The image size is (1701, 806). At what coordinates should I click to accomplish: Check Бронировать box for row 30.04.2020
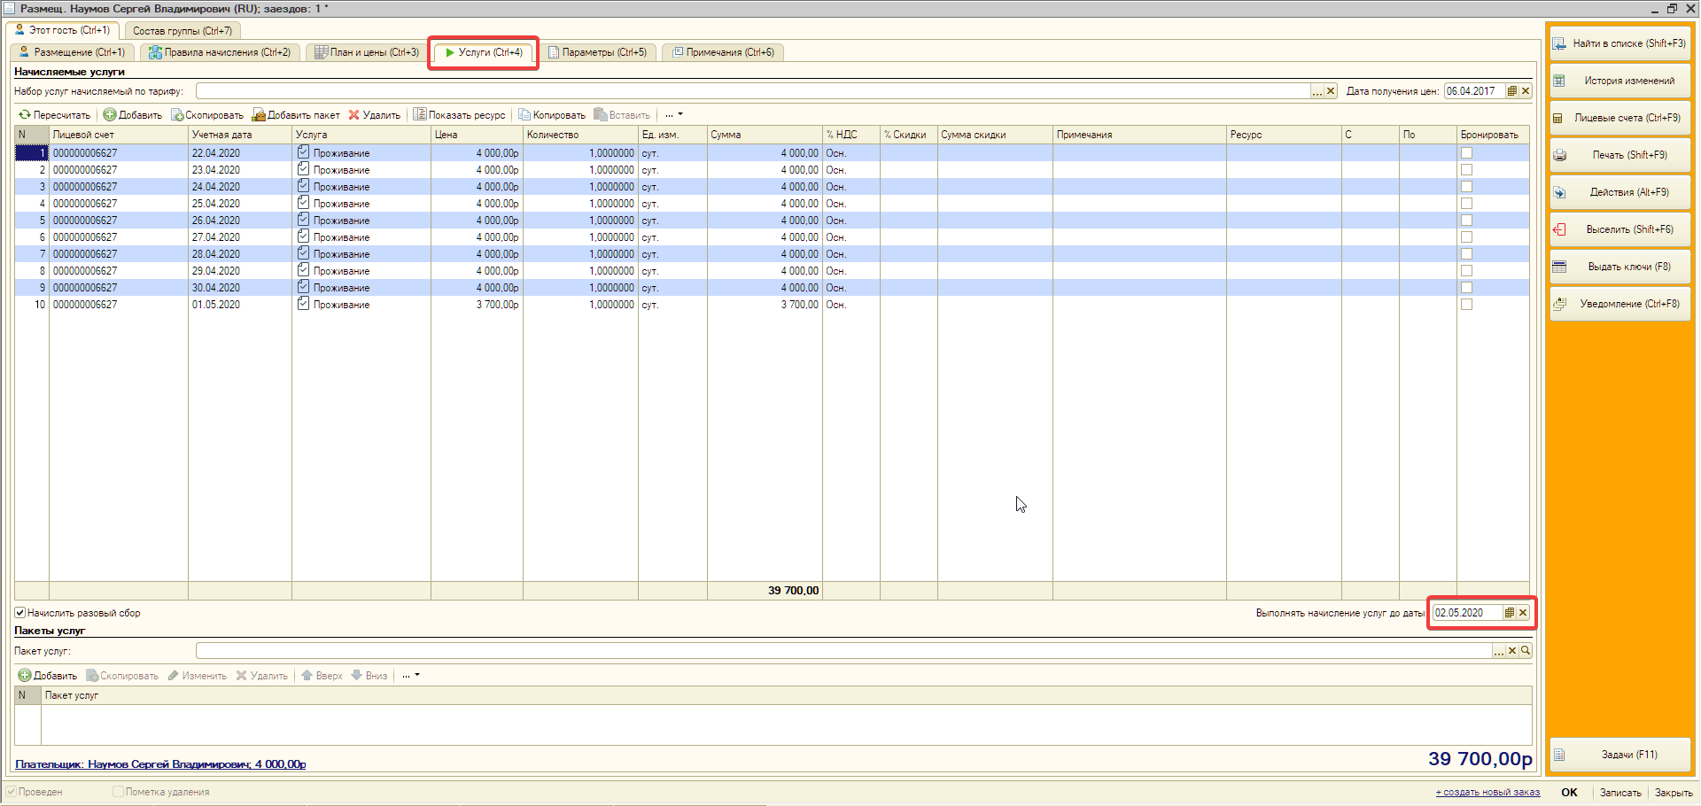1466,288
